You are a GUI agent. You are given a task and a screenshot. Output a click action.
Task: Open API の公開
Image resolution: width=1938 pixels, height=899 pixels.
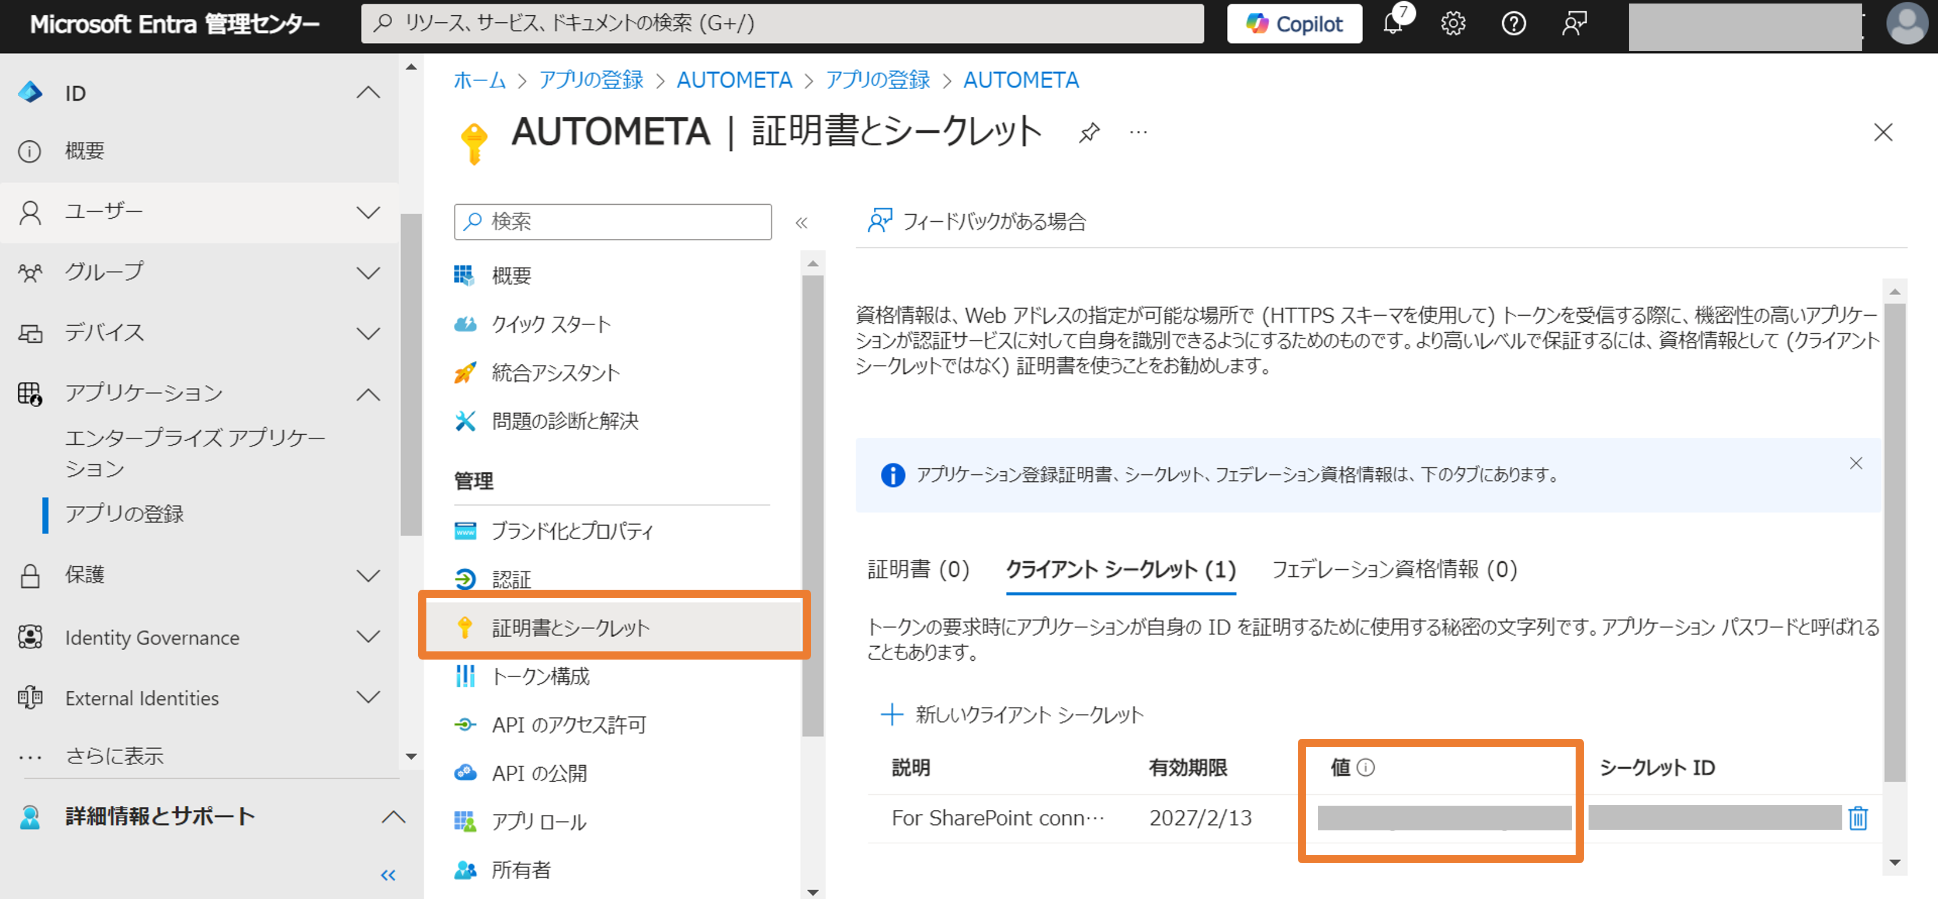(539, 773)
